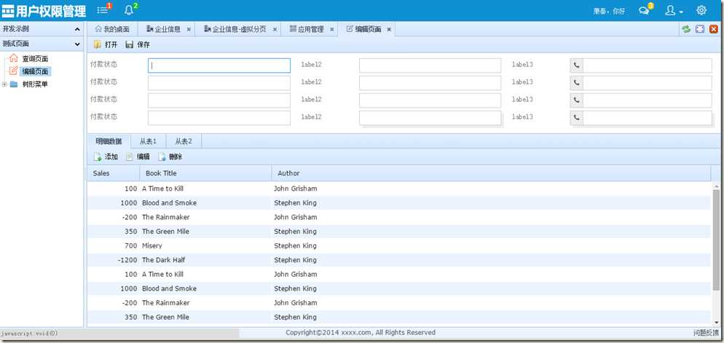724x343 pixels.
Task: Close the 应用管理 tab
Action: (x=331, y=30)
